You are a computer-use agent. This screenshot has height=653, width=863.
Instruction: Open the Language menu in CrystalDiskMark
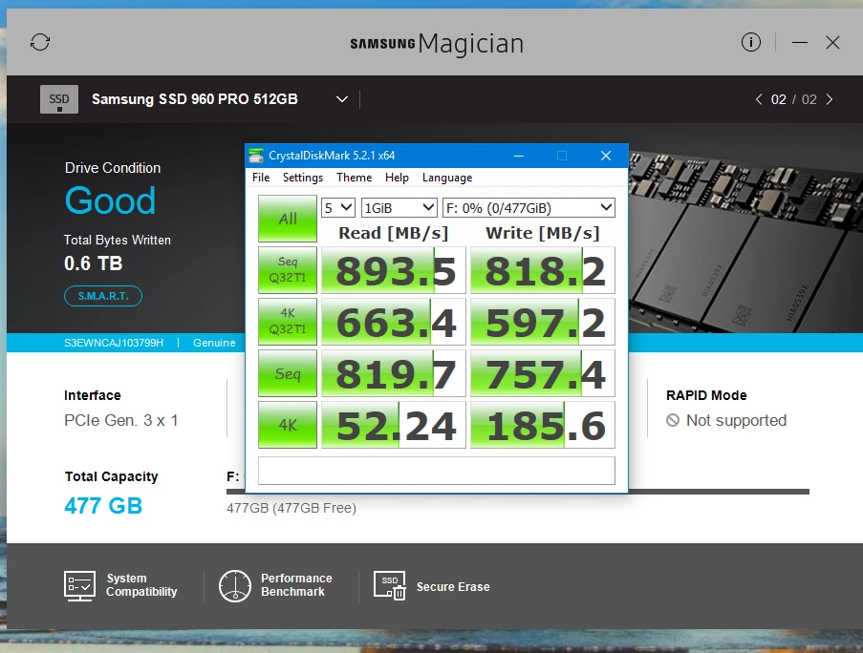click(447, 178)
